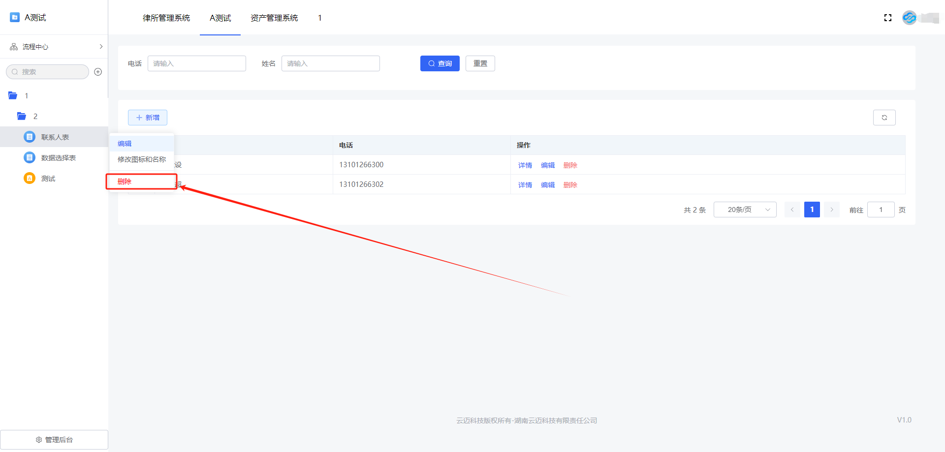Click the fullscreen toggle icon
The width and height of the screenshot is (945, 452).
(888, 18)
